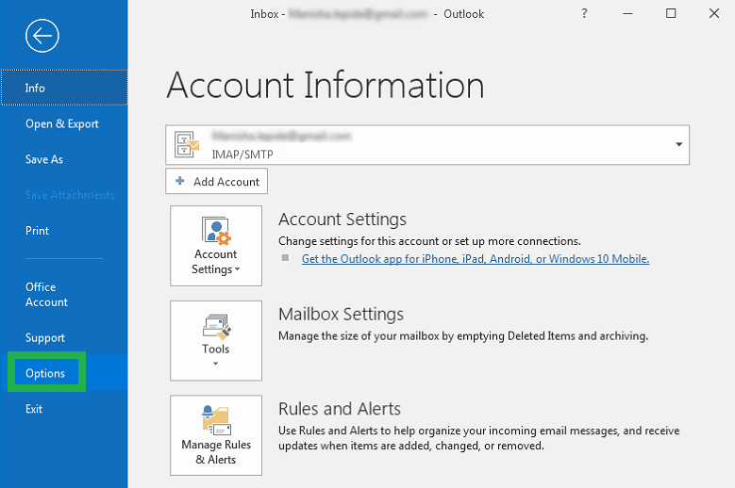Click the Add Account button label
Image resolution: width=735 pixels, height=488 pixels.
(x=226, y=182)
